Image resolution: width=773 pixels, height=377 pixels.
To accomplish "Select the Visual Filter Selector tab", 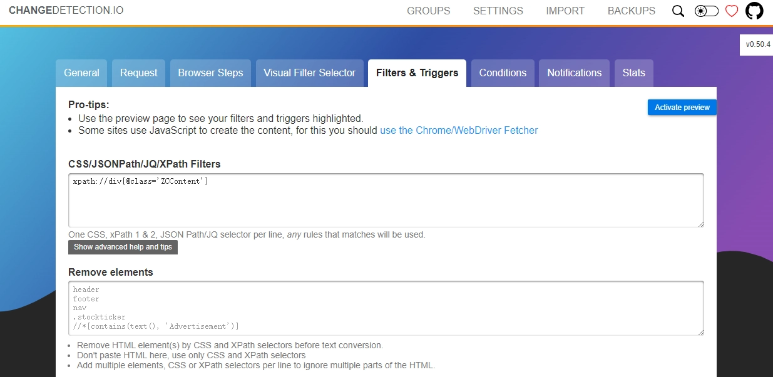I will click(x=309, y=73).
